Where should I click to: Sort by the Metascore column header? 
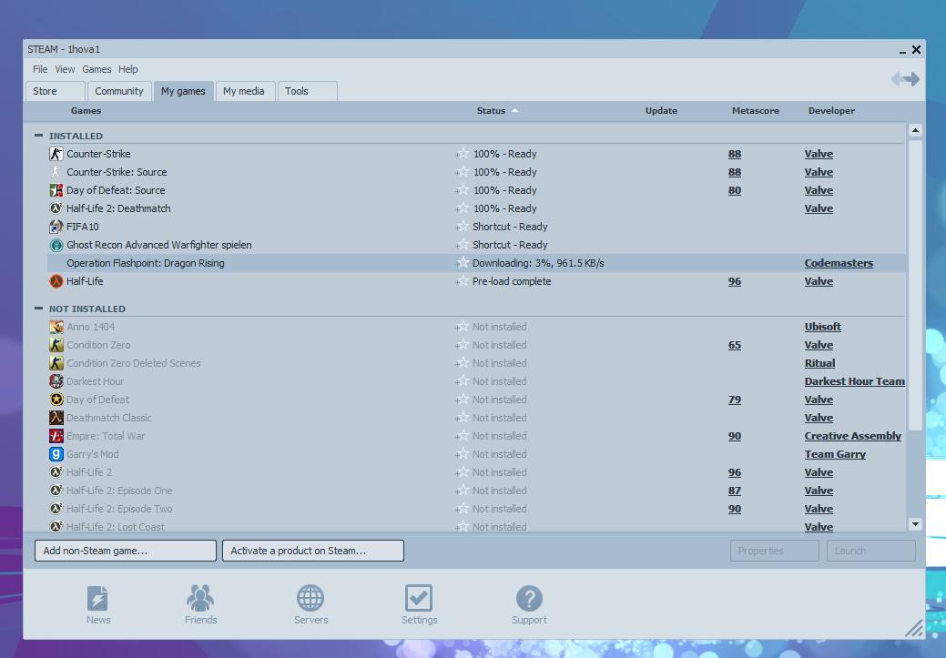point(756,111)
